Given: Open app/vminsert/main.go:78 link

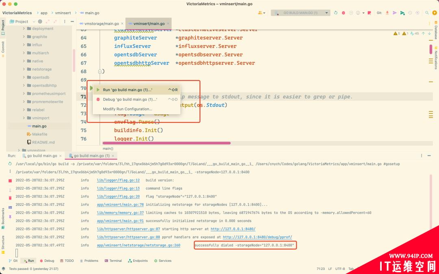Looking at the screenshot, I should click(120, 204).
